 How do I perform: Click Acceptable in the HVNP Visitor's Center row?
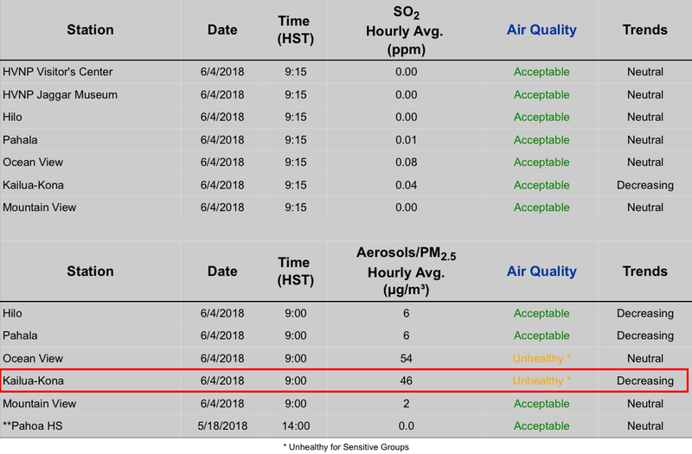(541, 72)
